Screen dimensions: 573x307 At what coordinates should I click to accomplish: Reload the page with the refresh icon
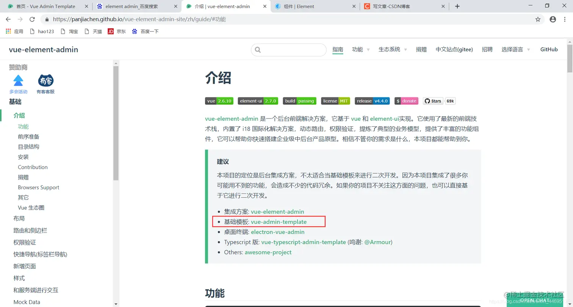[32, 19]
